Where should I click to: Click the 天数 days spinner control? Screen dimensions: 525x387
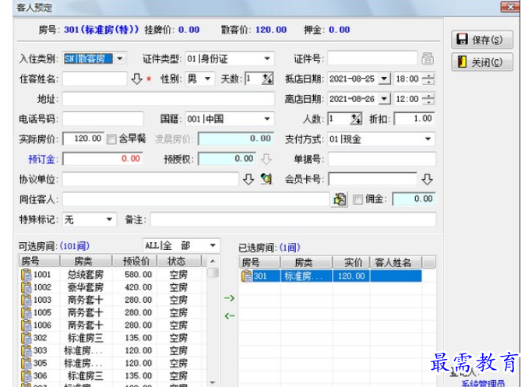coord(267,79)
